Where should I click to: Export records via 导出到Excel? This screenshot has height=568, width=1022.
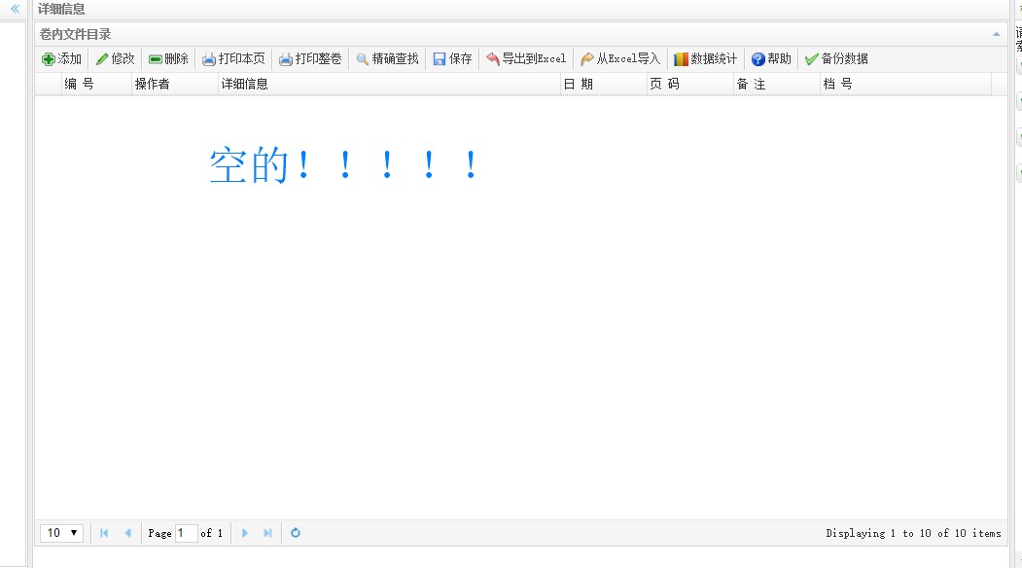coord(526,58)
